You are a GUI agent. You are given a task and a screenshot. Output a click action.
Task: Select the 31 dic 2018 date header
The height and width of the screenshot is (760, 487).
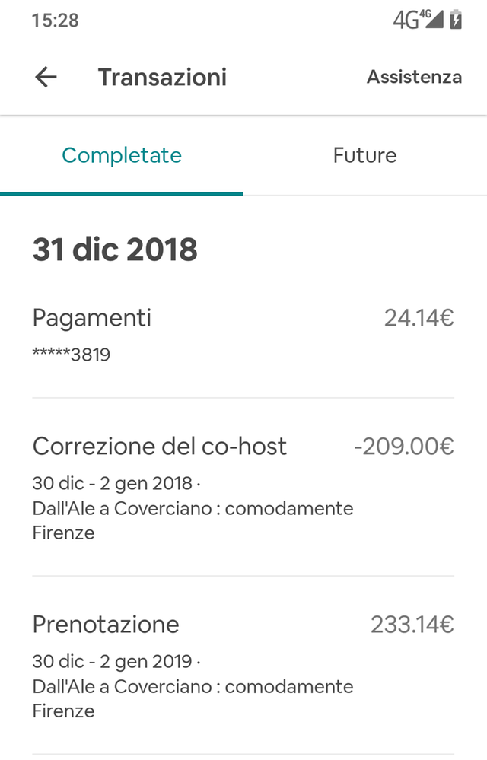[114, 249]
